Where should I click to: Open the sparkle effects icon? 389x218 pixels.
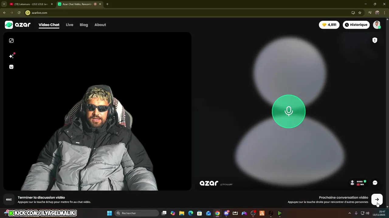point(12,56)
